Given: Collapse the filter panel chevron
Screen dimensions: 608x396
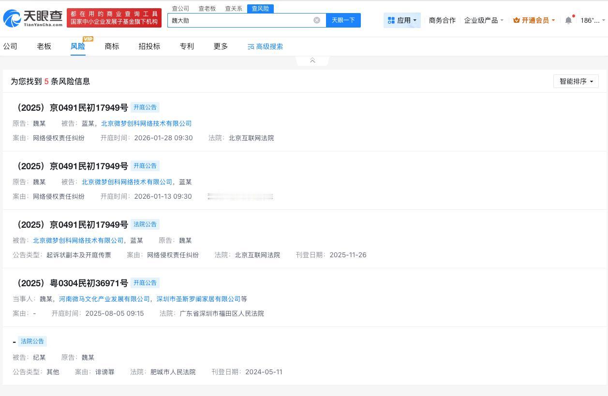Looking at the screenshot, I should [312, 60].
